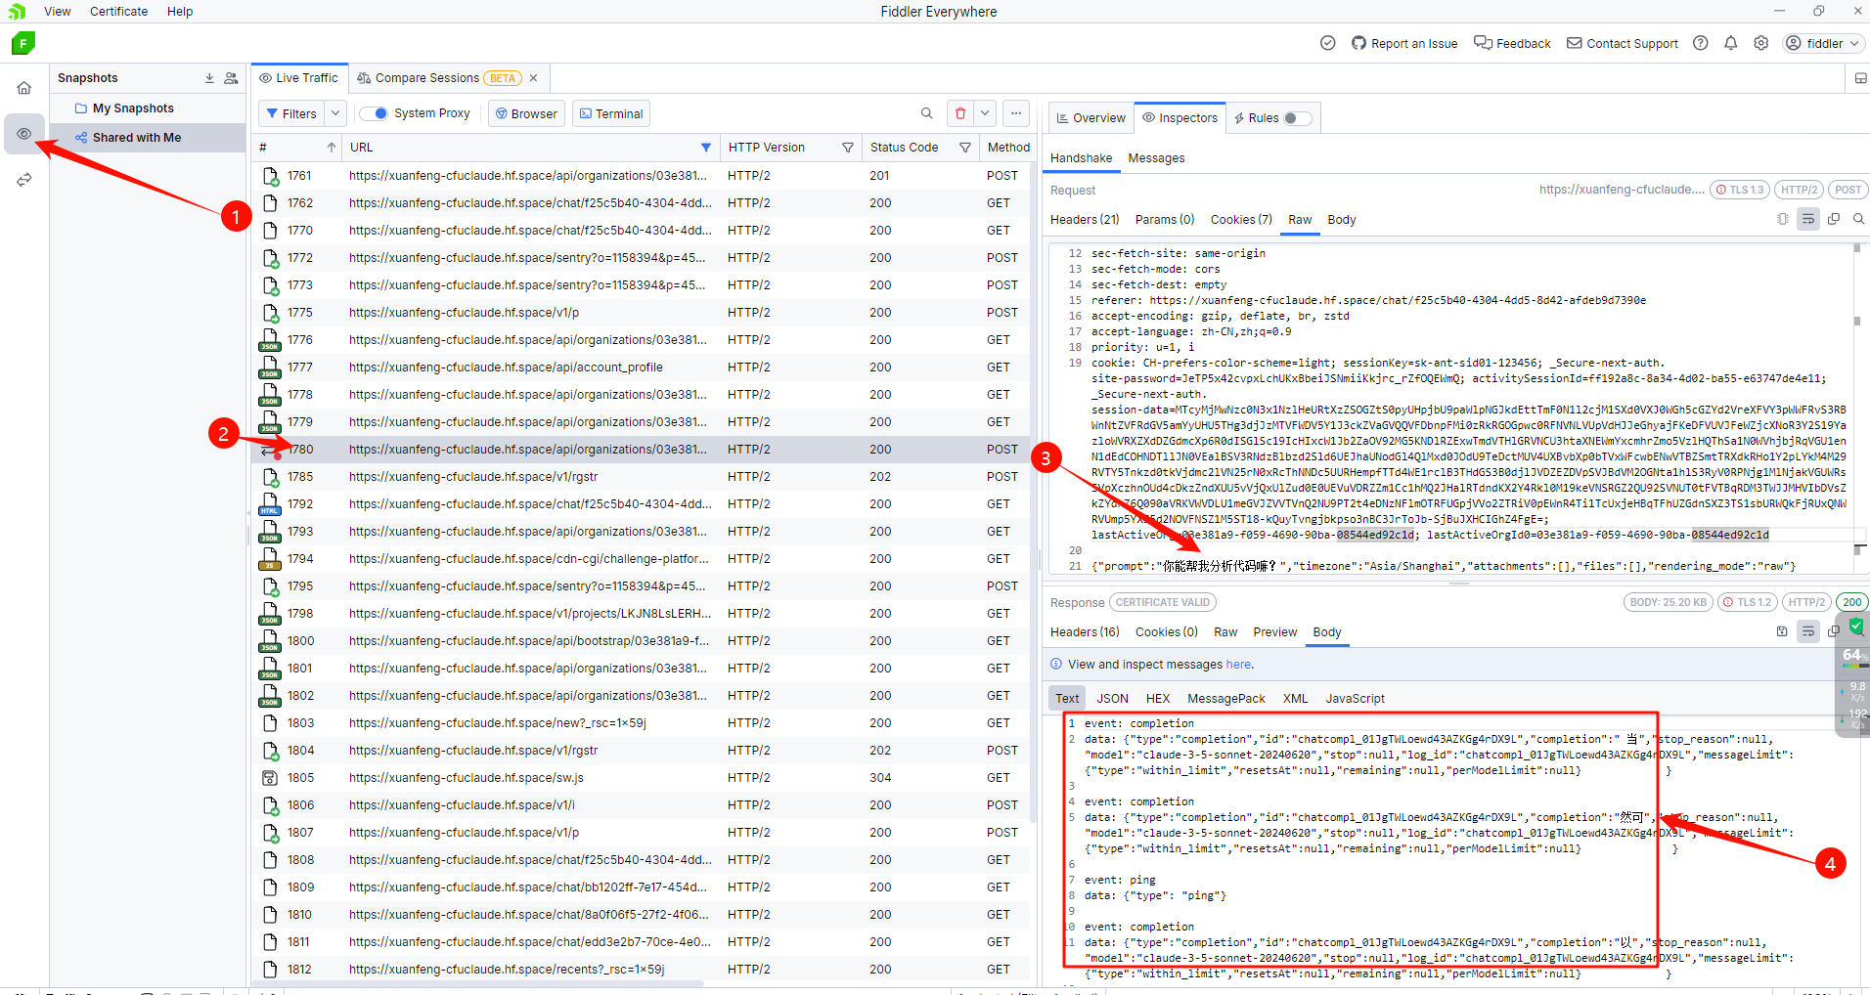Click the URL column filter funnel icon
Image resolution: width=1870 pixels, height=995 pixels.
tap(706, 148)
